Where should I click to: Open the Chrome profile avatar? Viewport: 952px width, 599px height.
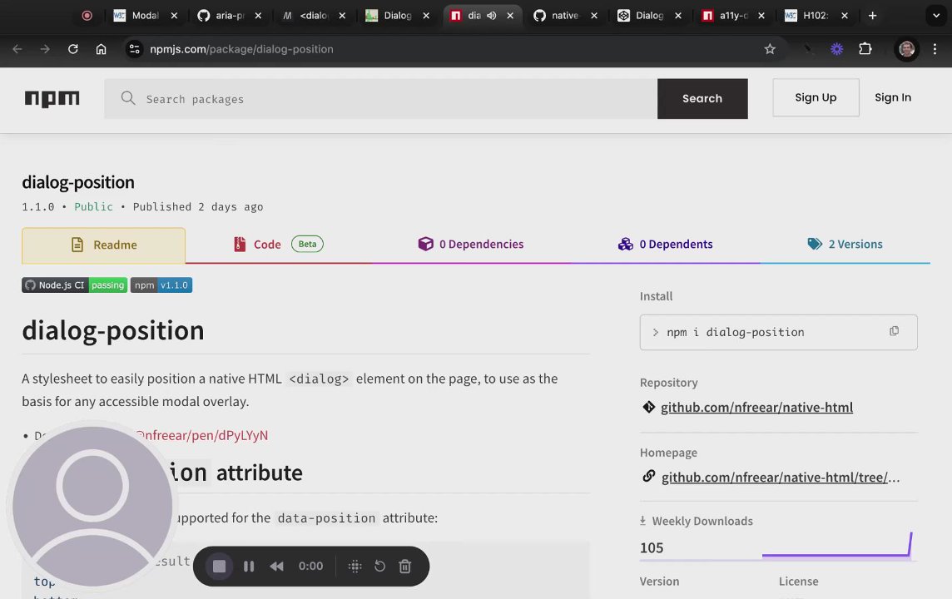point(906,49)
